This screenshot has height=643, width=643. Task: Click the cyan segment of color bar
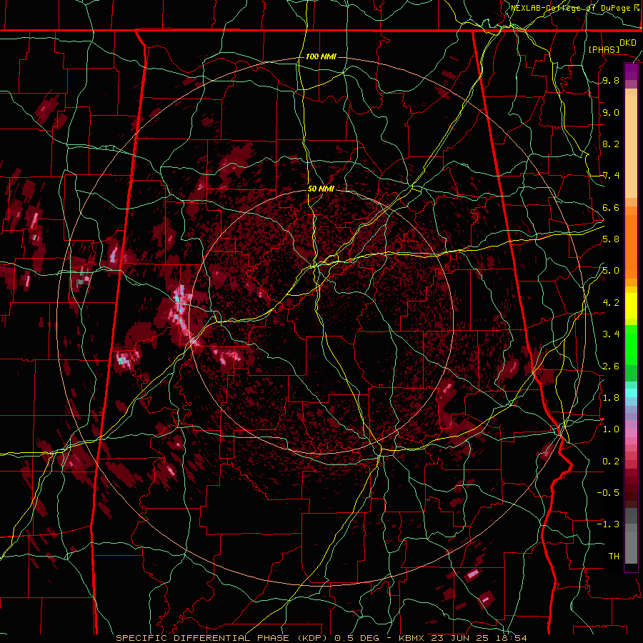tap(631, 392)
